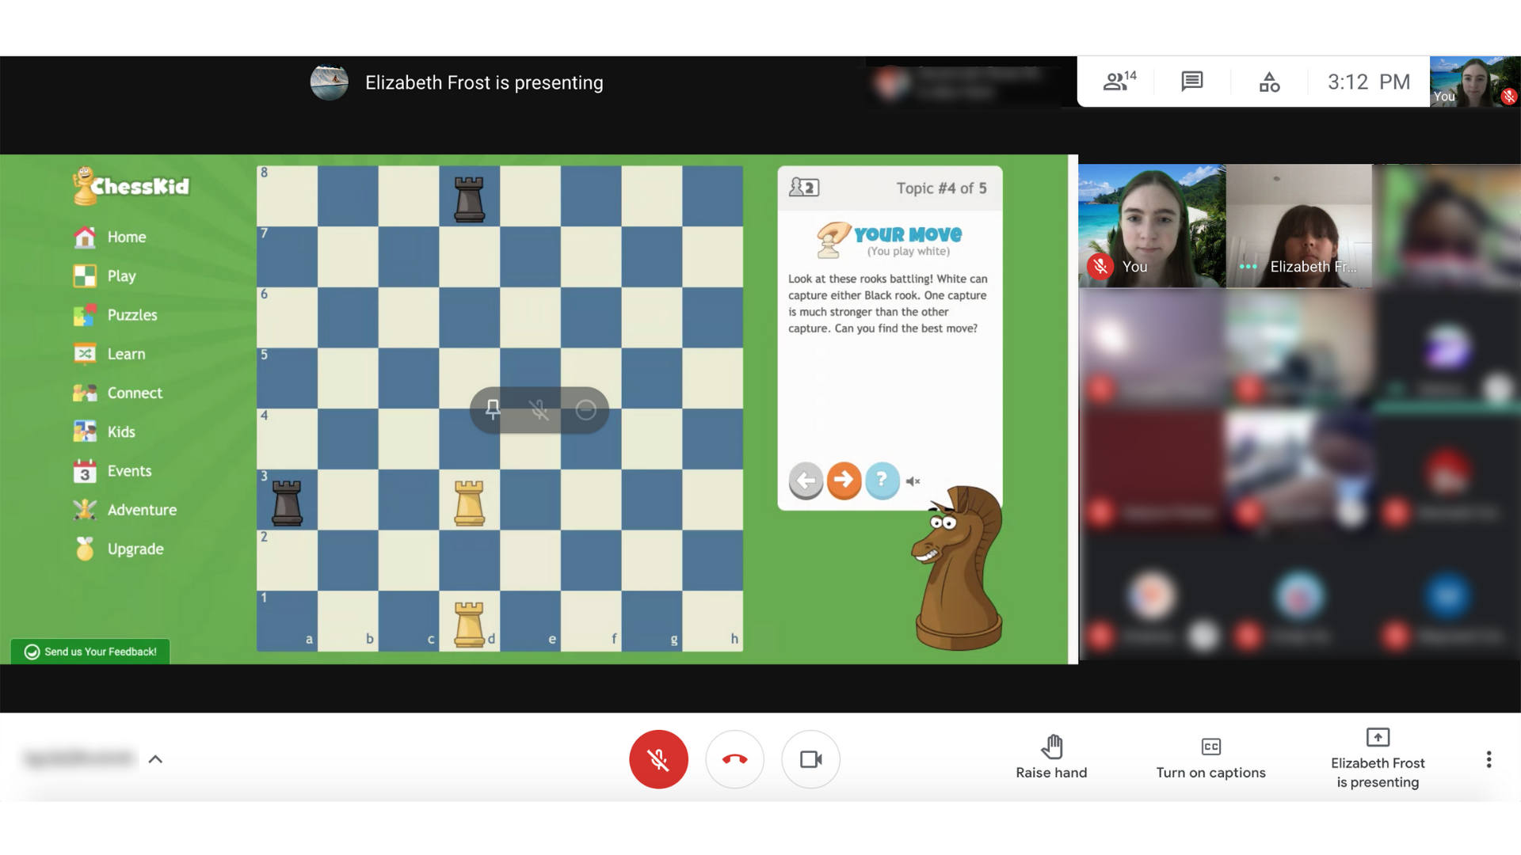This screenshot has height=855, width=1521.
Task: Click Elizabeth Frost's video thumbnail
Action: point(1298,226)
